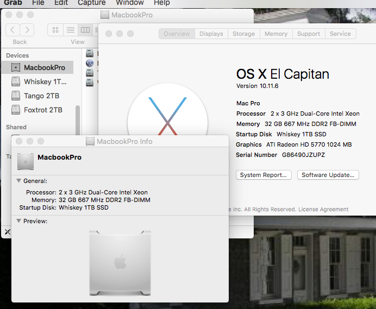376x309 pixels.
Task: Switch Finder to column view
Action: [85, 30]
